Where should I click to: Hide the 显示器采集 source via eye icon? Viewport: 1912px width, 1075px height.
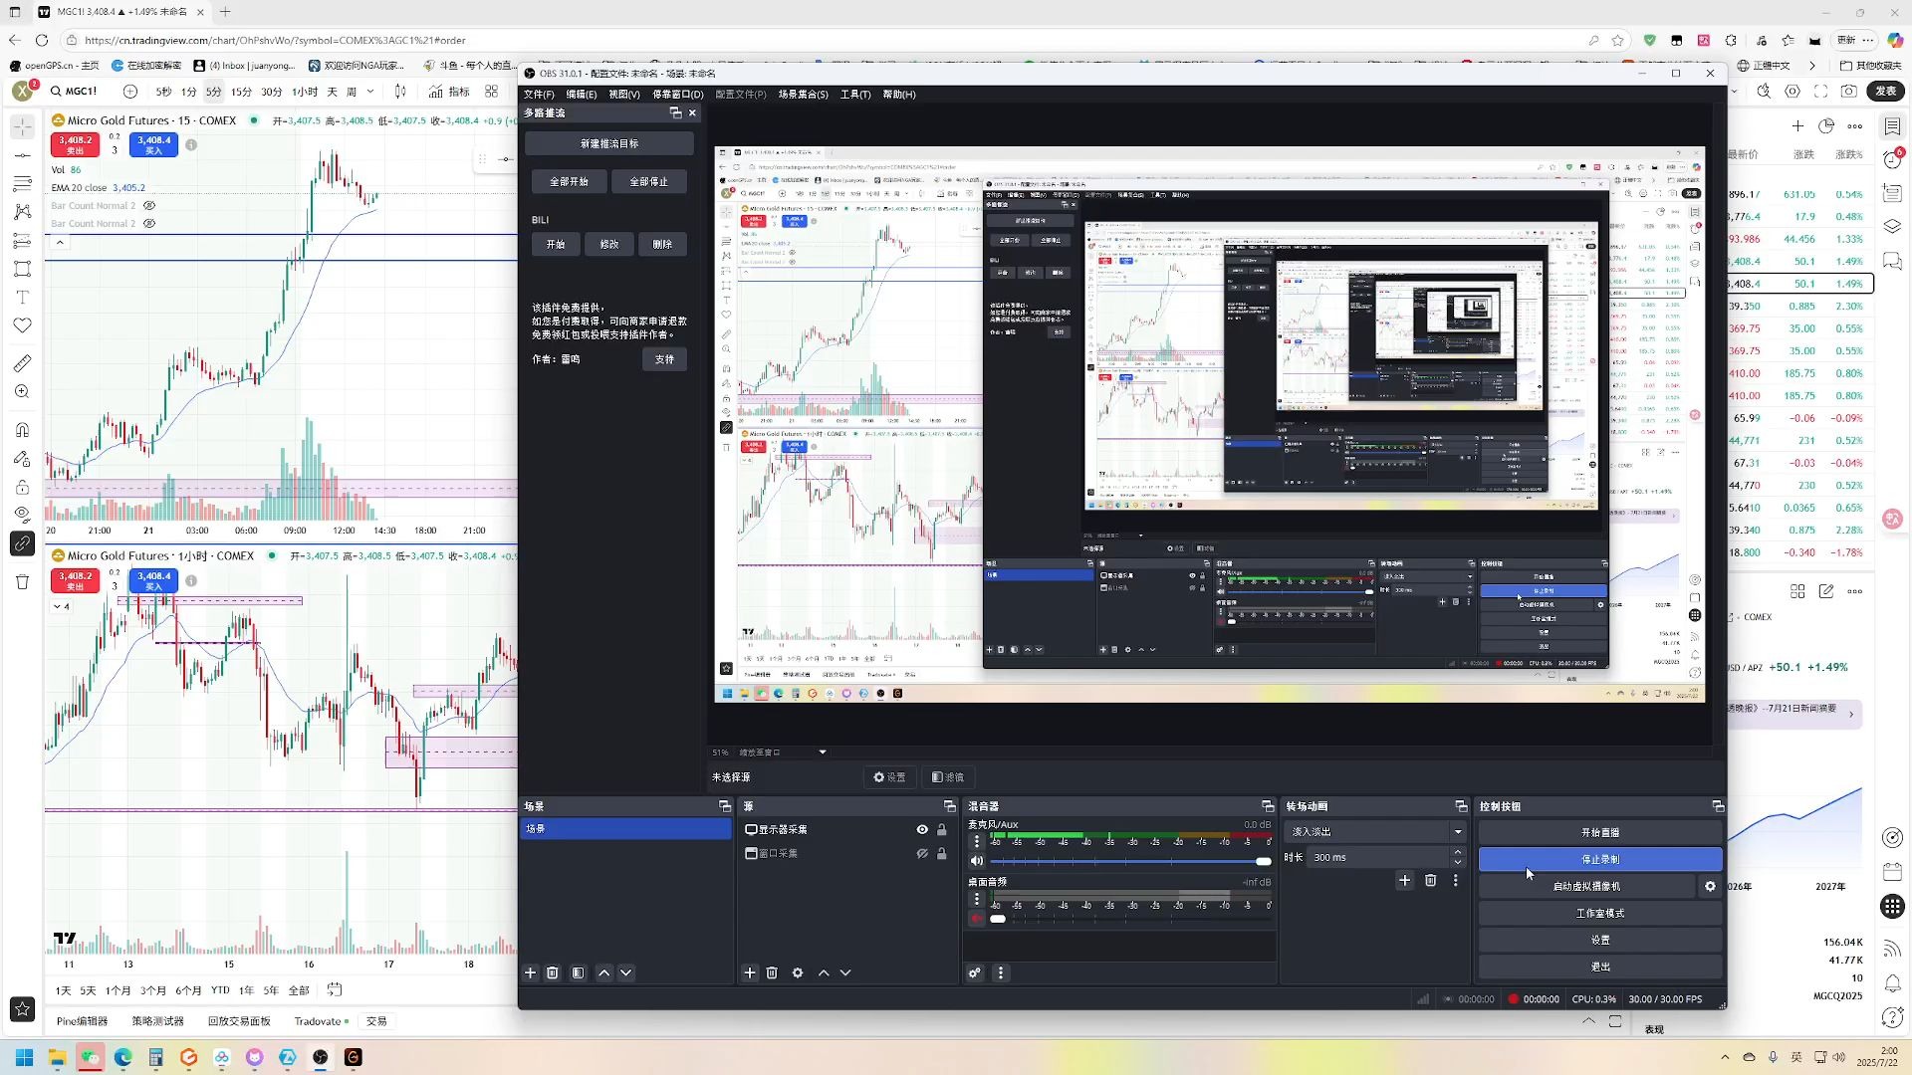pos(922,829)
